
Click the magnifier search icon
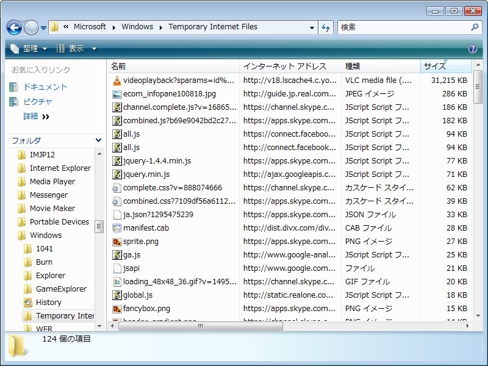coord(475,27)
